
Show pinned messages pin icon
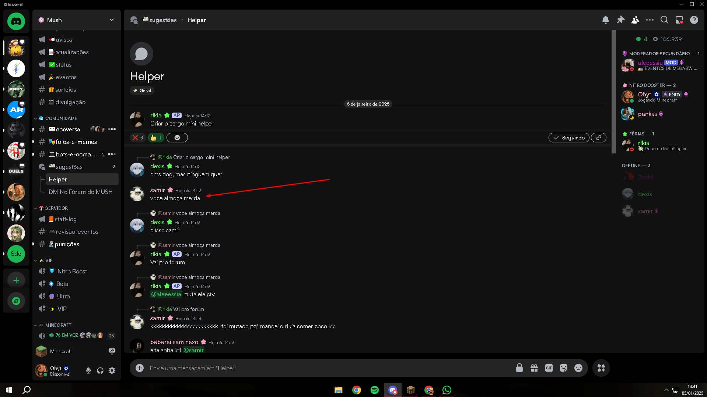620,20
